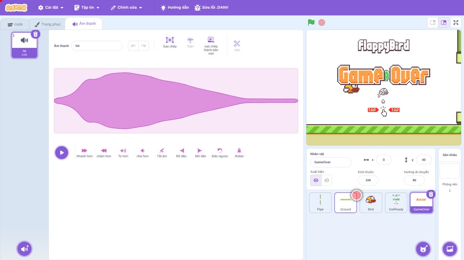Apply the Robot sound effect

coord(239,153)
